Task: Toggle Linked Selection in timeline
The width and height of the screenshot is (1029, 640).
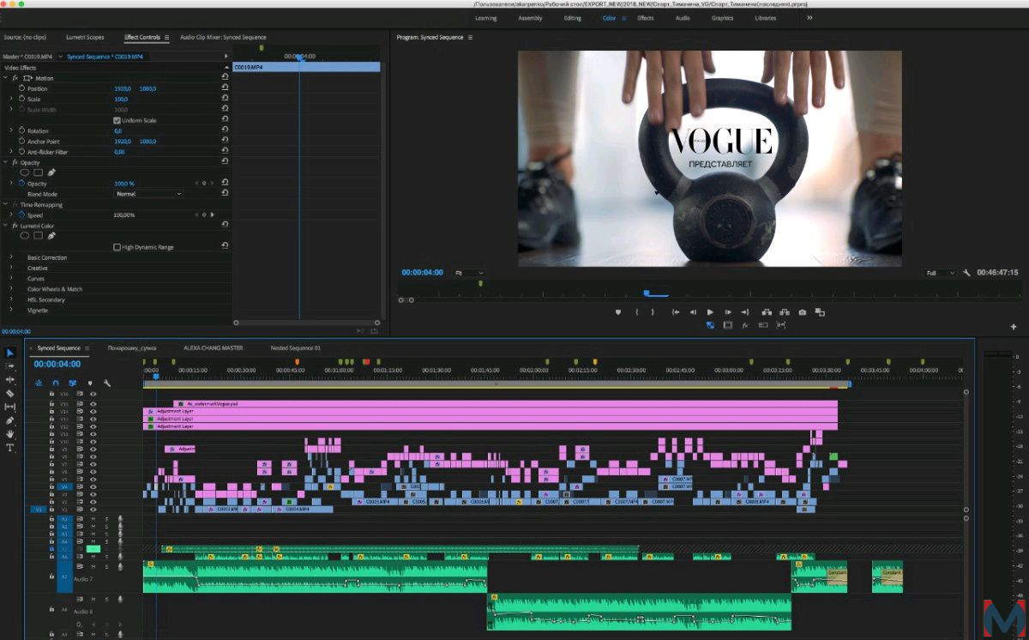Action: (73, 383)
